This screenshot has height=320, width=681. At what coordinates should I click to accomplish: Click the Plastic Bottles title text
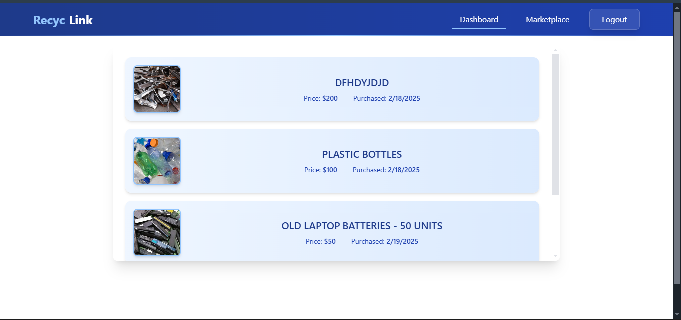pyautogui.click(x=361, y=154)
